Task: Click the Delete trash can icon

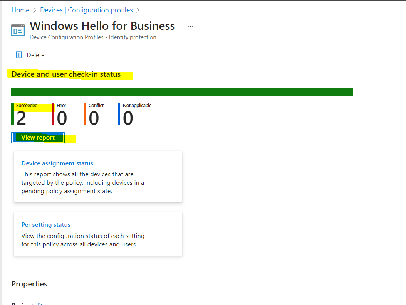Action: pos(19,55)
